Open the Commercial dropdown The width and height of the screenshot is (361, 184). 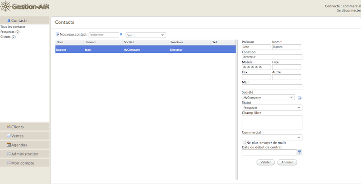(272, 137)
